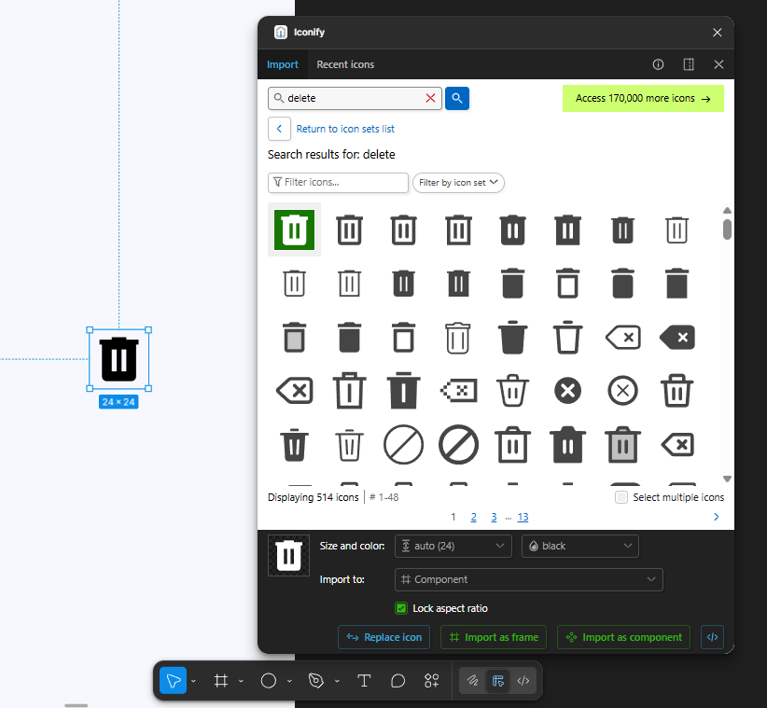Screen dimensions: 767x708
Task: Select the thin outlined prohibited circle icon
Action: tap(403, 444)
